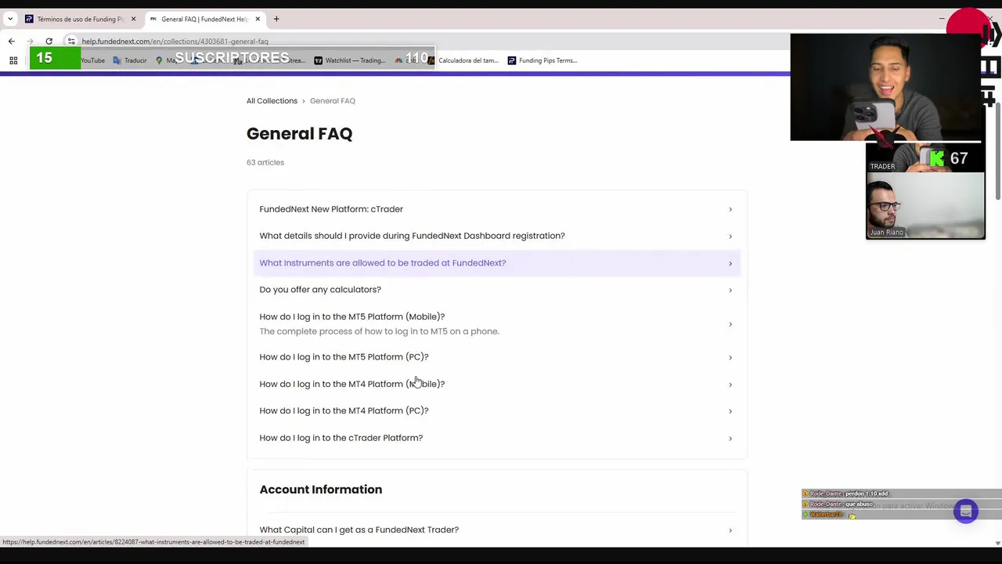Viewport: 1002px width, 564px height.
Task: Open the site information icon in address bar
Action: point(71,41)
